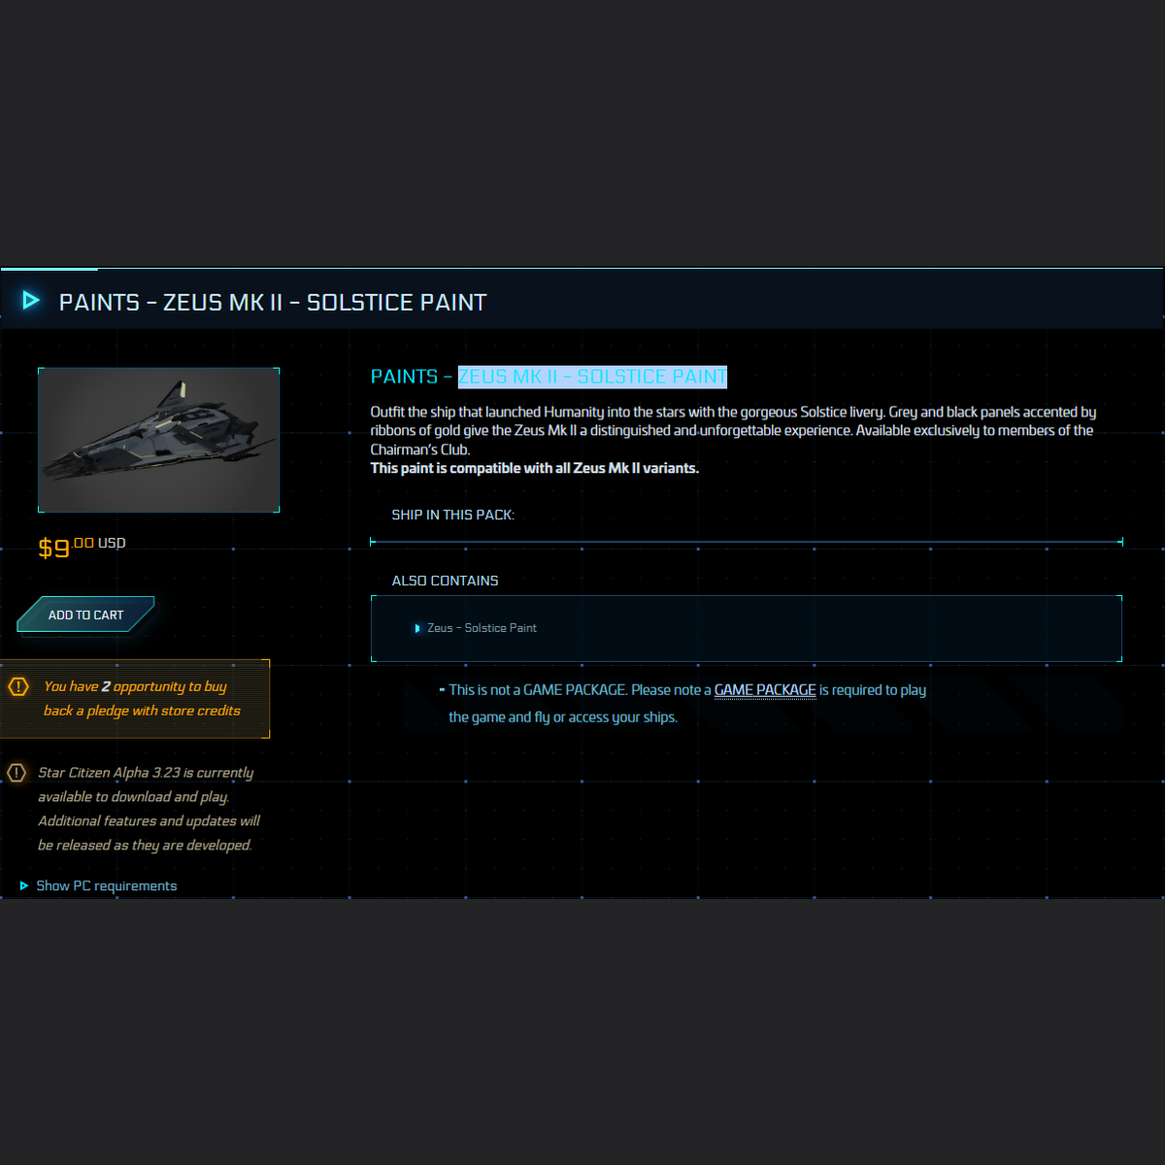Expand the Zeus - Solstice Paint entry

[480, 628]
